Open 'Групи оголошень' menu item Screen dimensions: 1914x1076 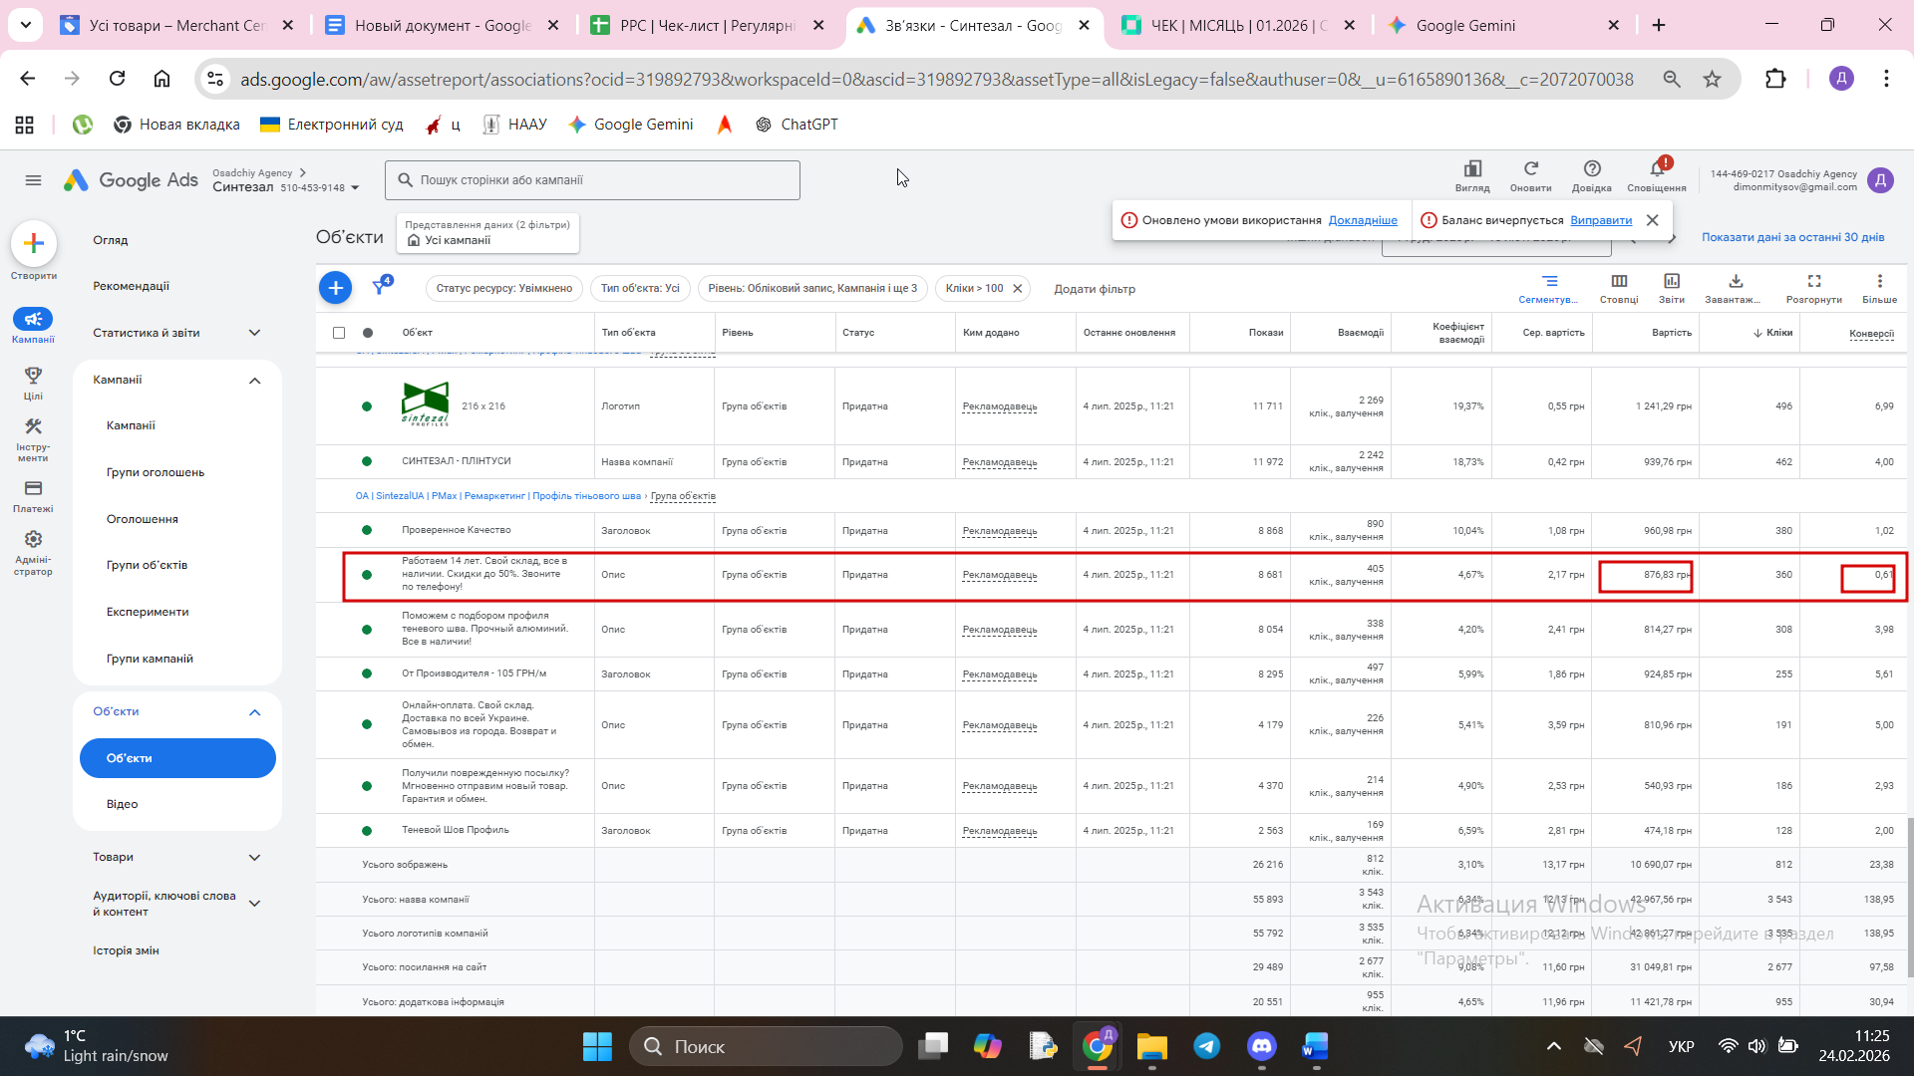[156, 472]
